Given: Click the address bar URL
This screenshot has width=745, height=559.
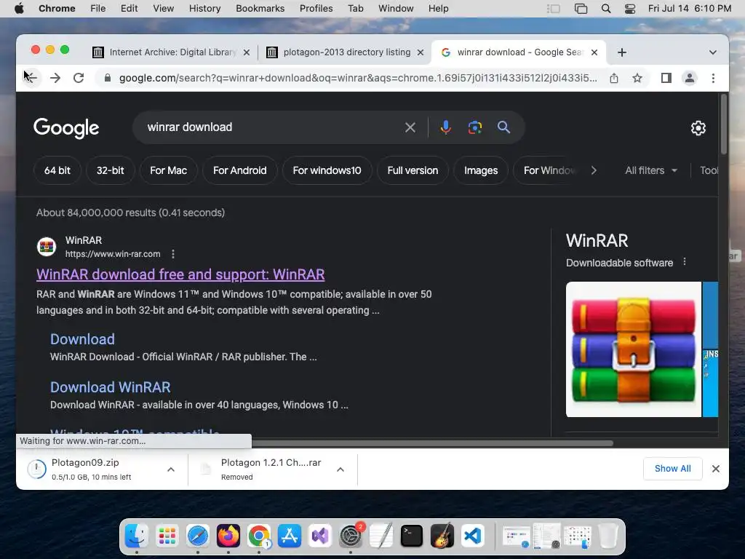Looking at the screenshot, I should 358,78.
